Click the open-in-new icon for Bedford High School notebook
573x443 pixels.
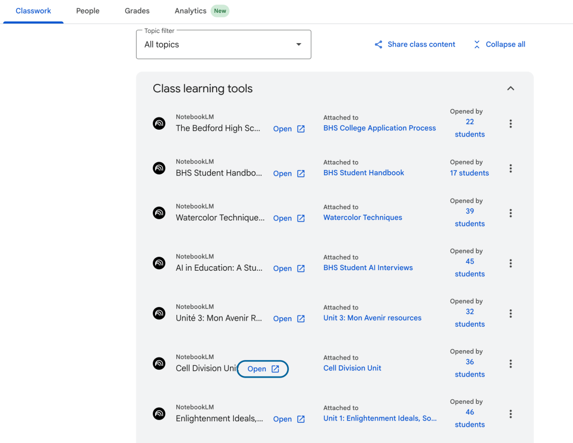coord(301,129)
